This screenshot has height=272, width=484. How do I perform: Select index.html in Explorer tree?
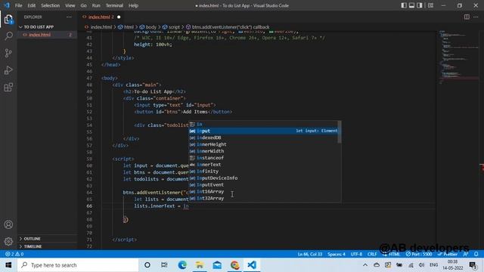pyautogui.click(x=39, y=35)
